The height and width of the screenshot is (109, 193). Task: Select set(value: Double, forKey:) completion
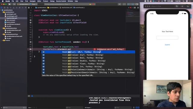[88, 61]
